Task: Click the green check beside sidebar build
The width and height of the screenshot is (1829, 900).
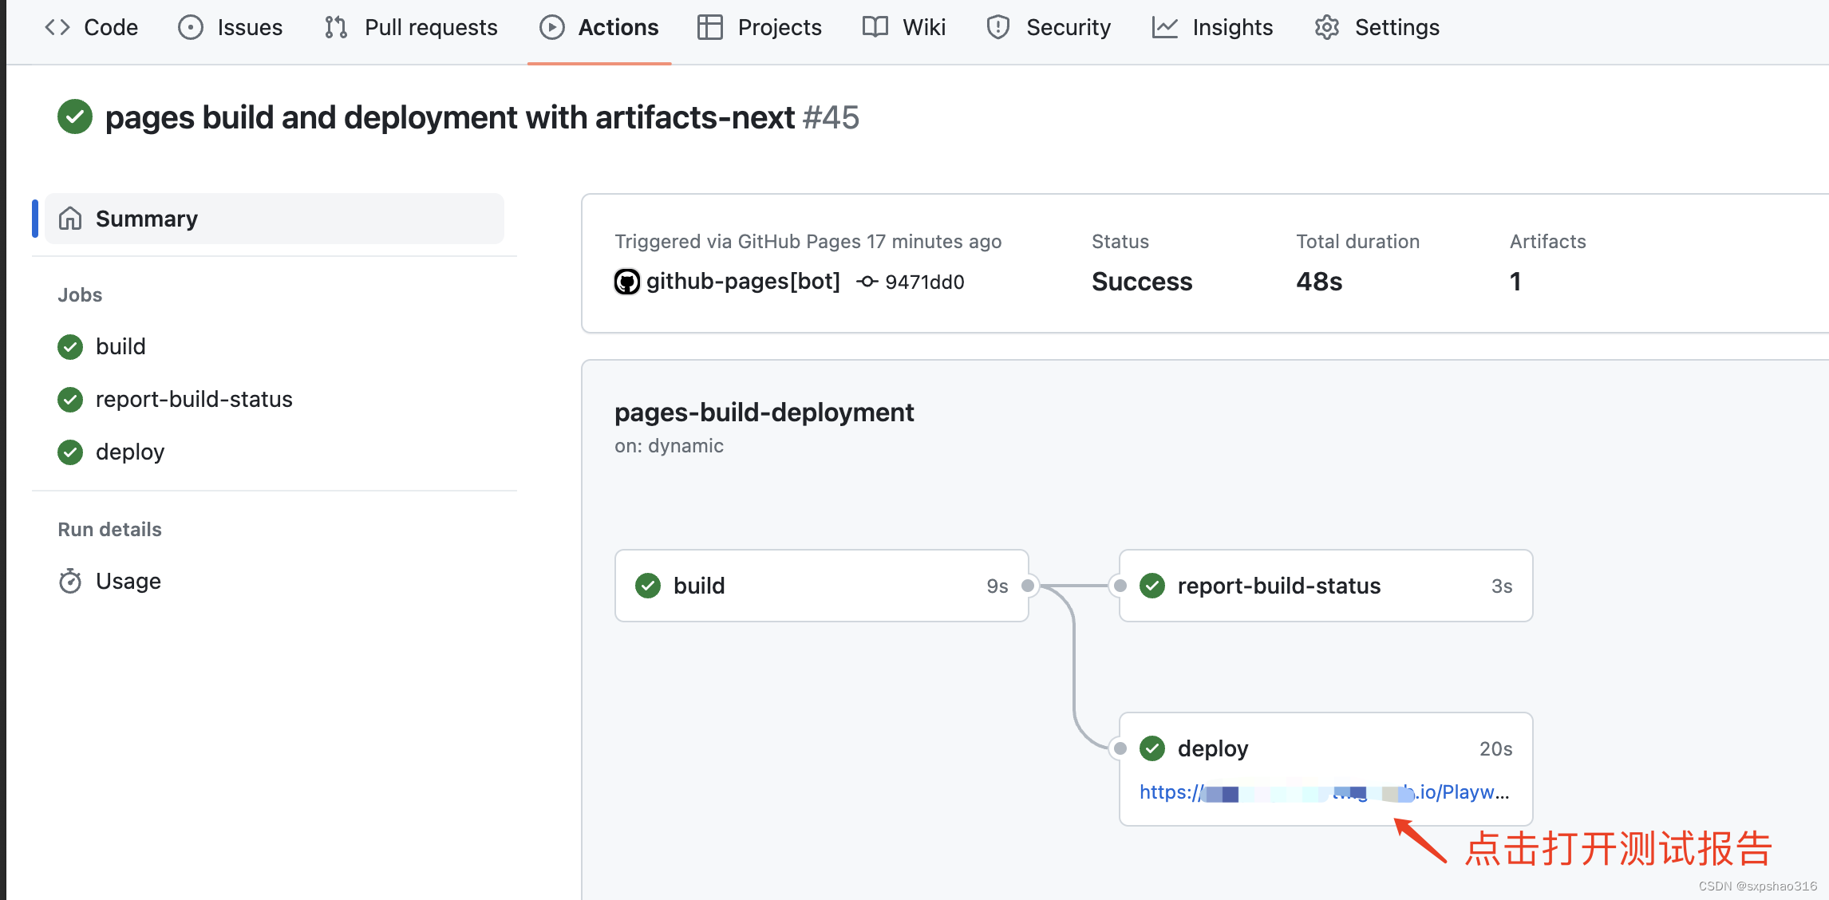Action: [70, 347]
